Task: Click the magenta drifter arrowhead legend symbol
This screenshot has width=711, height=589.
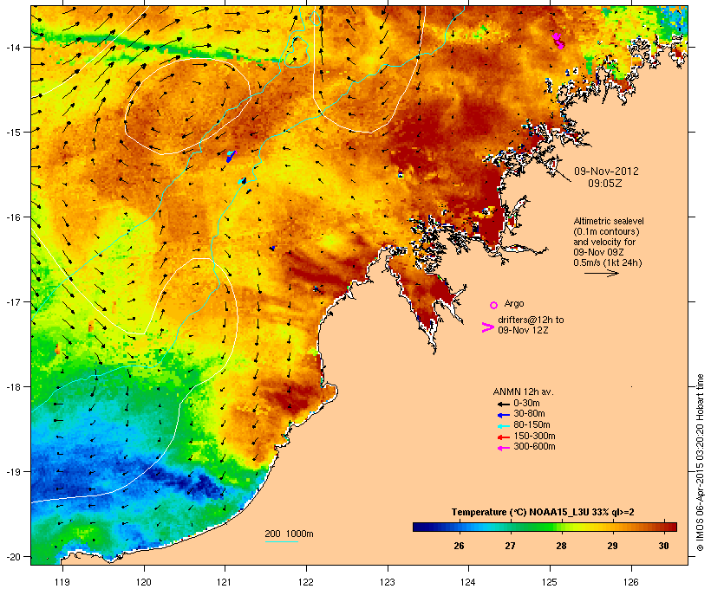Action: [x=487, y=327]
